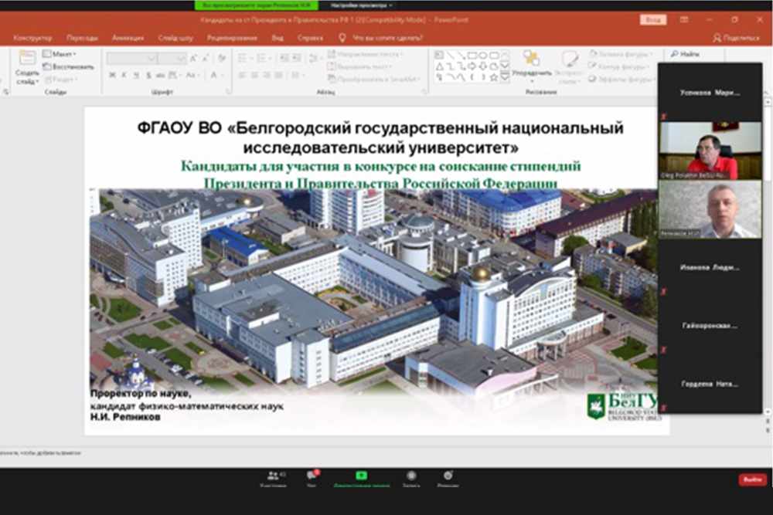Open the Arrange (Упорядочить) icon
Viewport: 773px width, 515px height.
click(531, 60)
